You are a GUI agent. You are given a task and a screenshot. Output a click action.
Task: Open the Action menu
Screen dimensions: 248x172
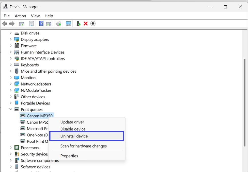pos(20,16)
